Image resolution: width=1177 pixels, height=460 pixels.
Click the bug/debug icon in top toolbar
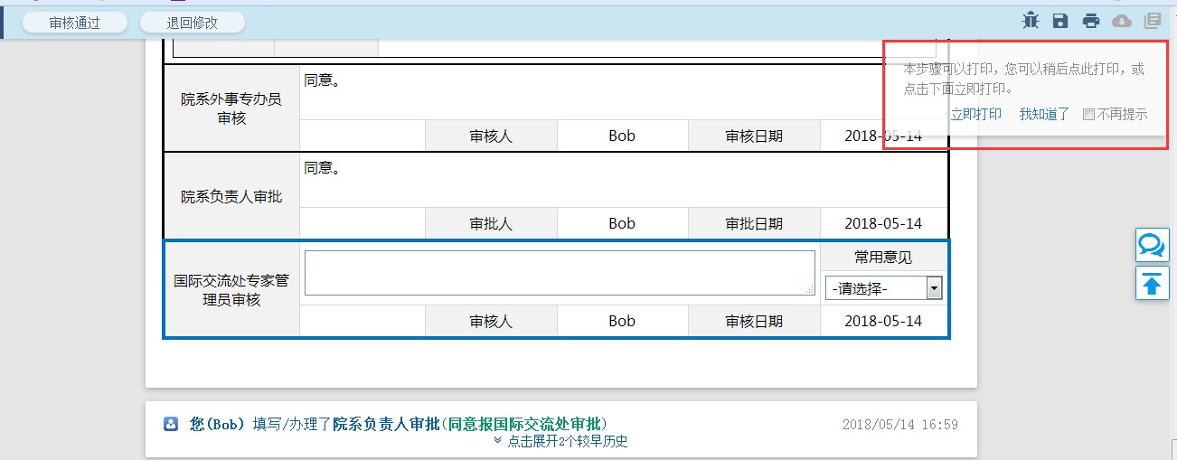(x=1031, y=21)
